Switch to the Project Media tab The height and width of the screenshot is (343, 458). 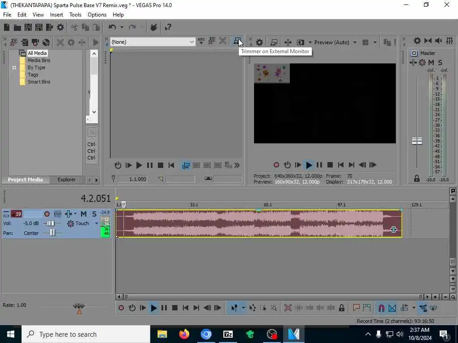(x=25, y=180)
